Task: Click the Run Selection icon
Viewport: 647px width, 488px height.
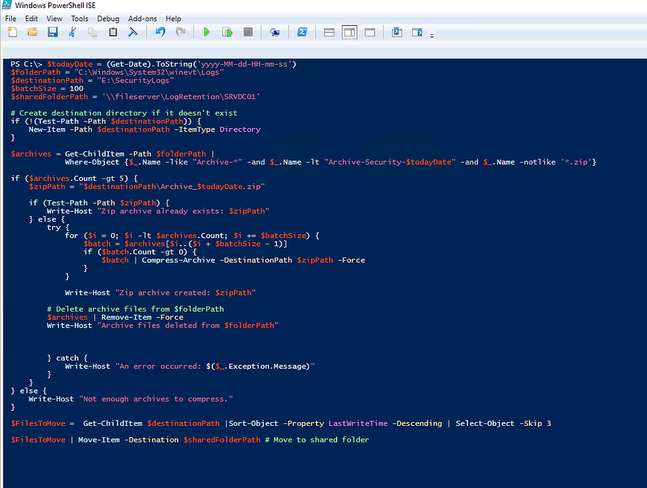Action: pyautogui.click(x=227, y=32)
